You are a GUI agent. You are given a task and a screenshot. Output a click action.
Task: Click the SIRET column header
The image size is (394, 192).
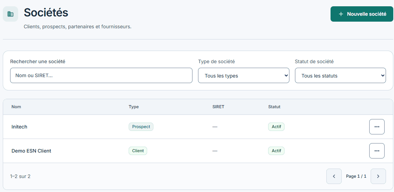(218, 107)
